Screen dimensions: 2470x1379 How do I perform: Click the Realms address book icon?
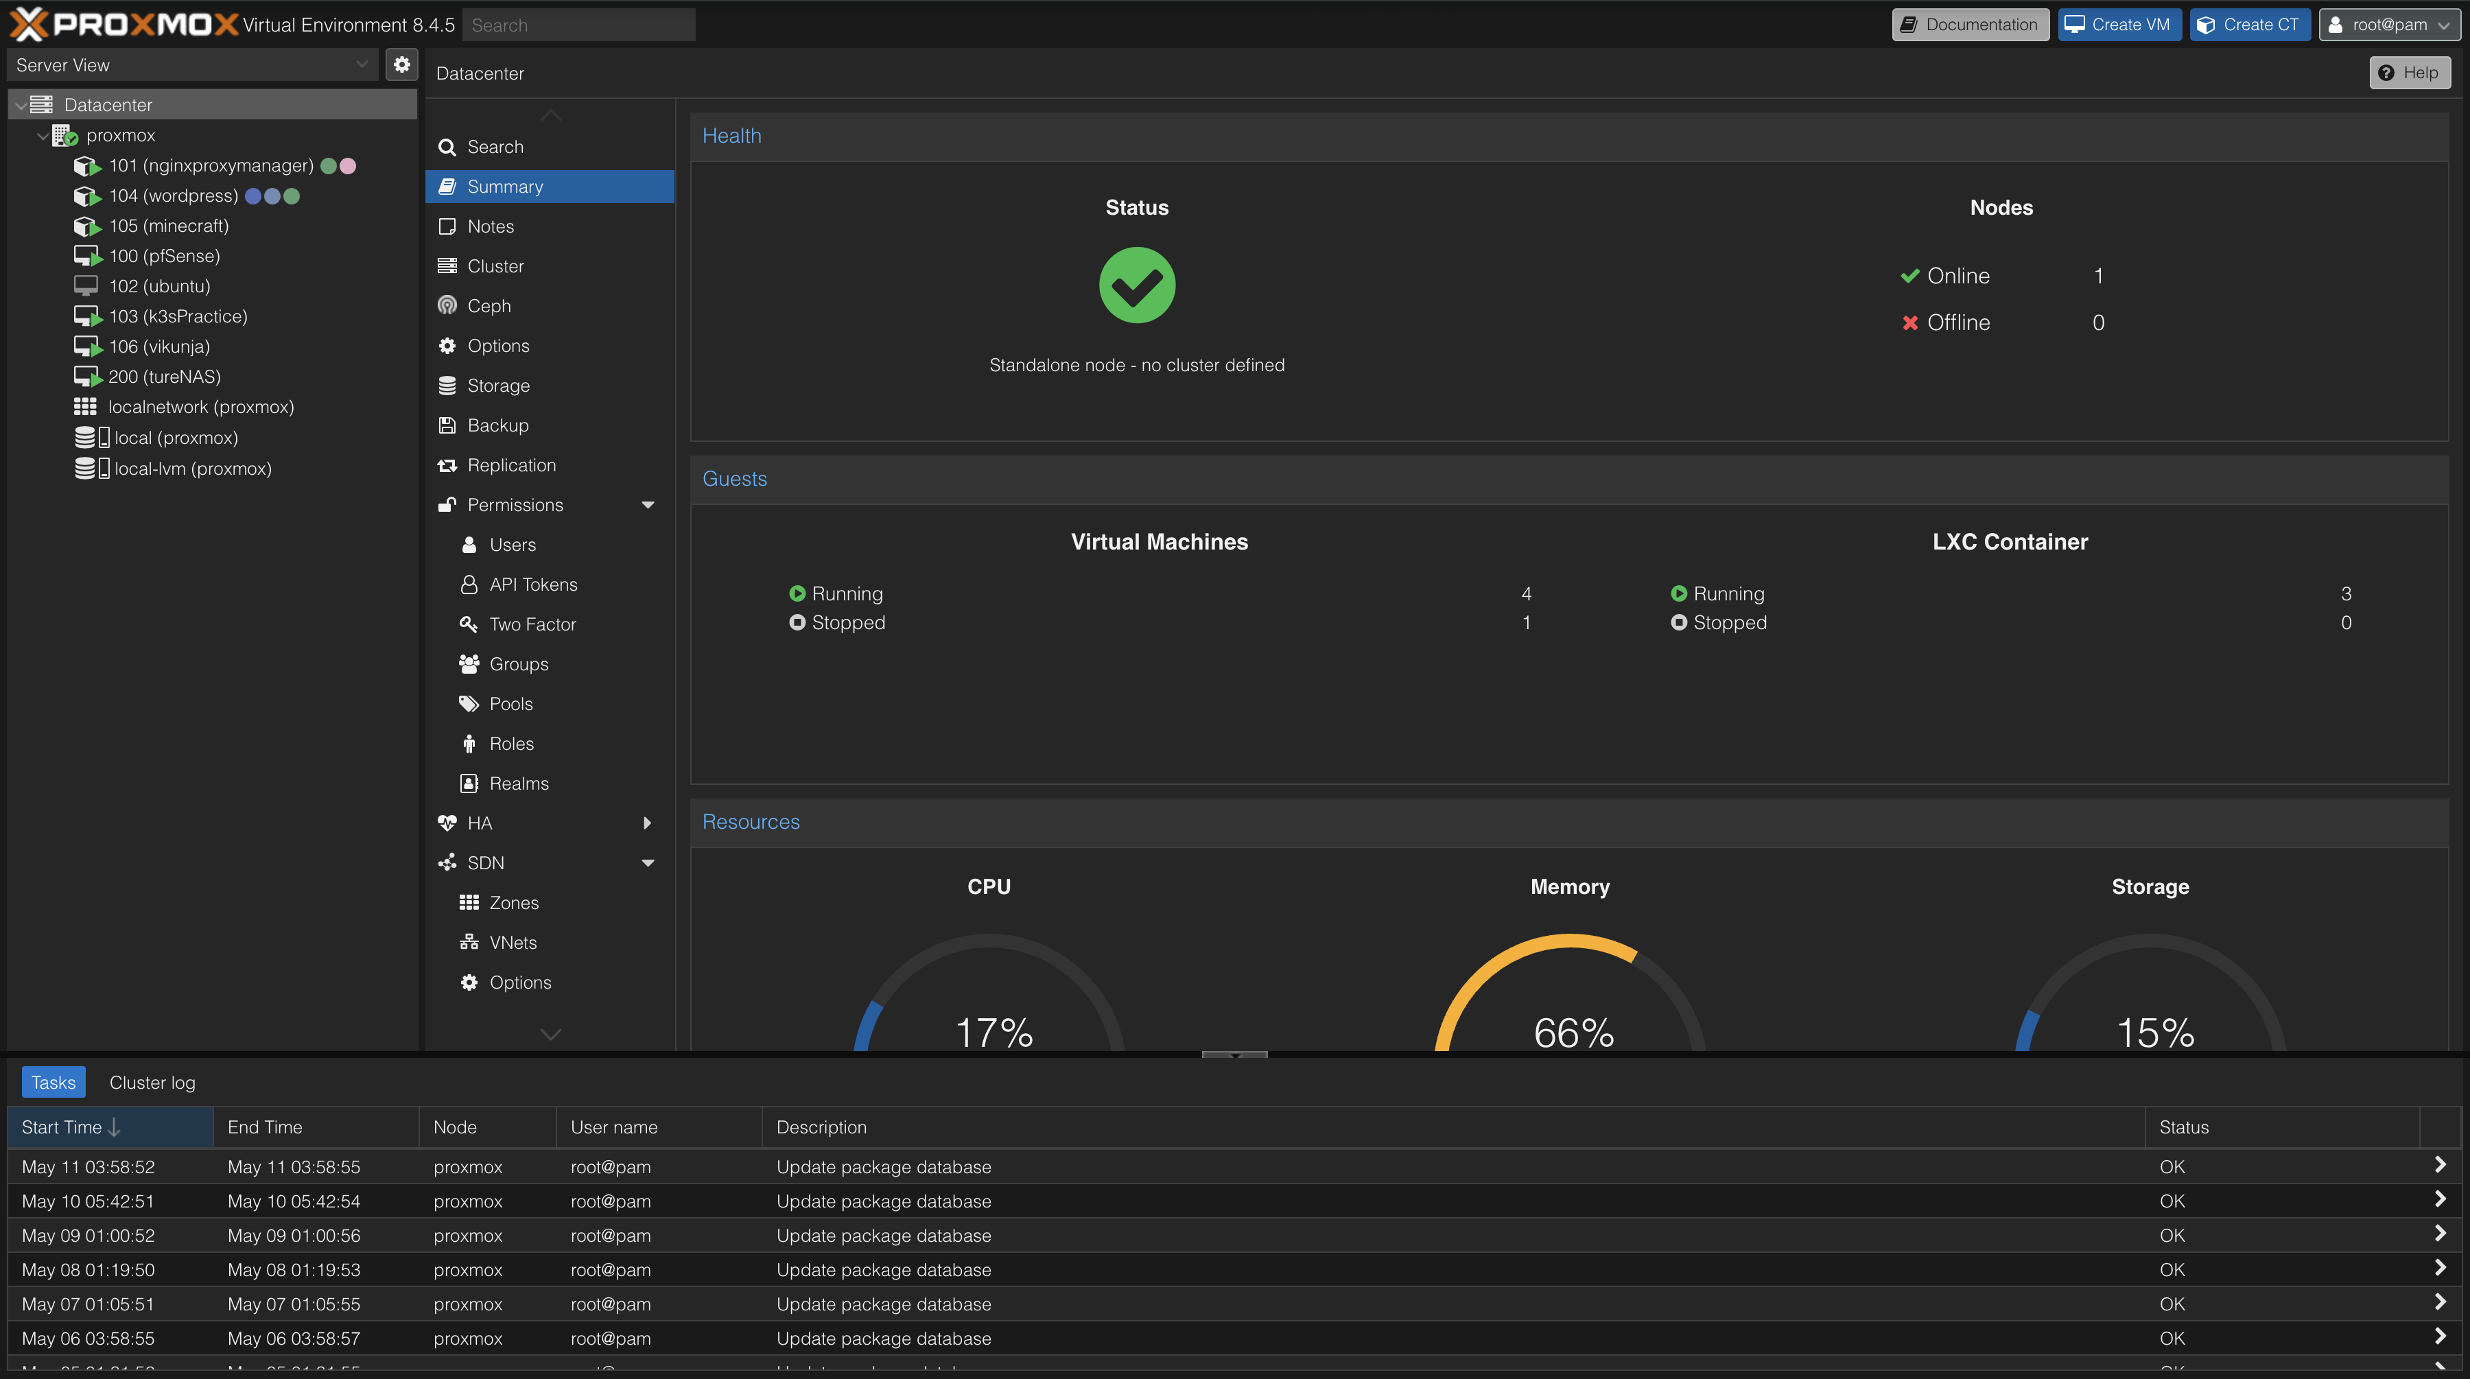click(x=469, y=783)
